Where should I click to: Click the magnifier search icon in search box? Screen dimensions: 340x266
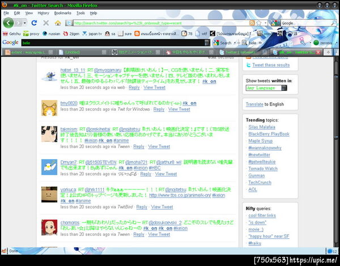334,23
